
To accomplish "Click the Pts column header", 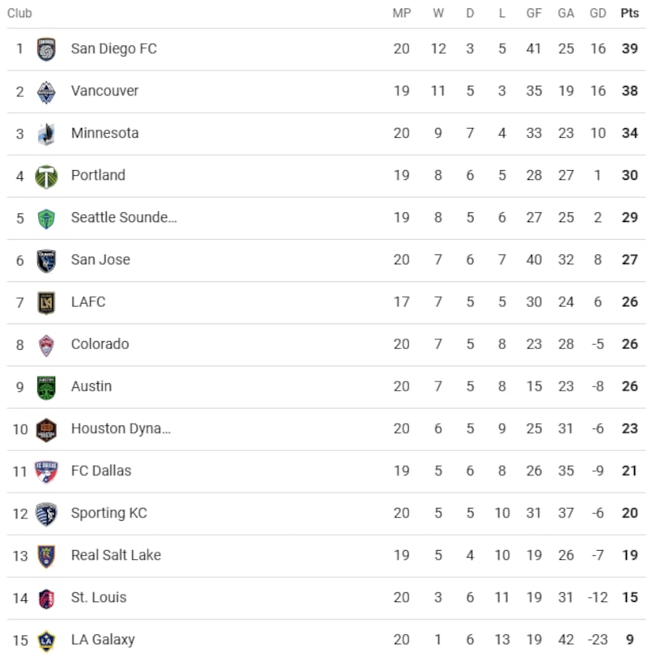I will pyautogui.click(x=629, y=13).
